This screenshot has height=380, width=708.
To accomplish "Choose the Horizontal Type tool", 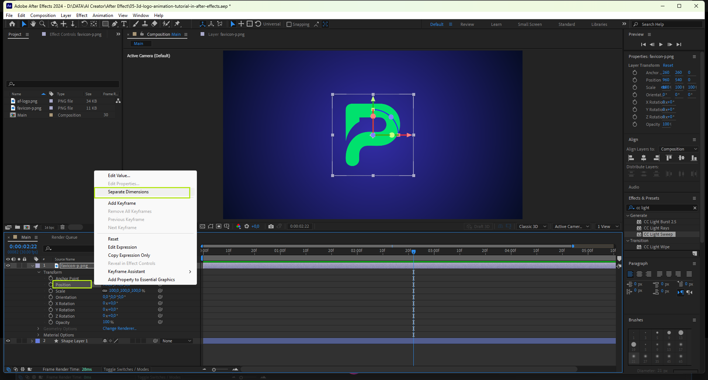I will [x=124, y=24].
